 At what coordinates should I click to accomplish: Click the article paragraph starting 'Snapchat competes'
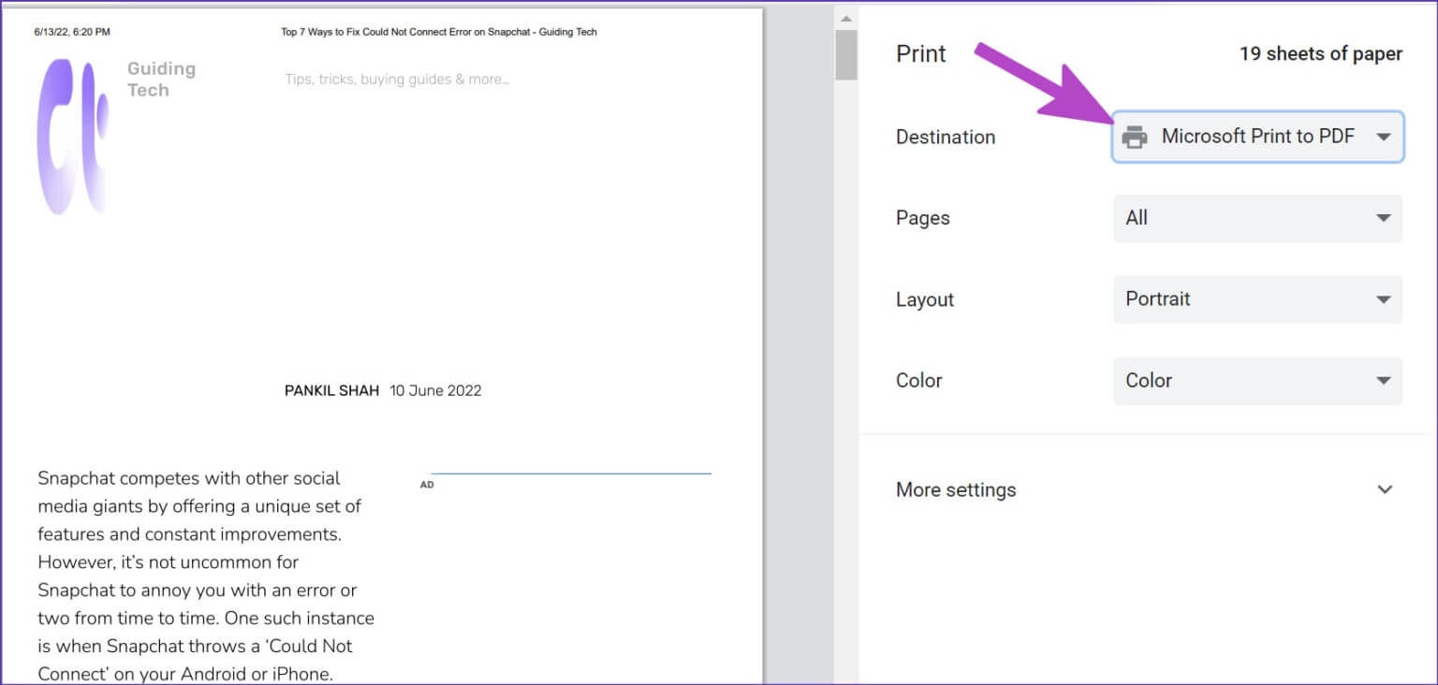[x=206, y=576]
